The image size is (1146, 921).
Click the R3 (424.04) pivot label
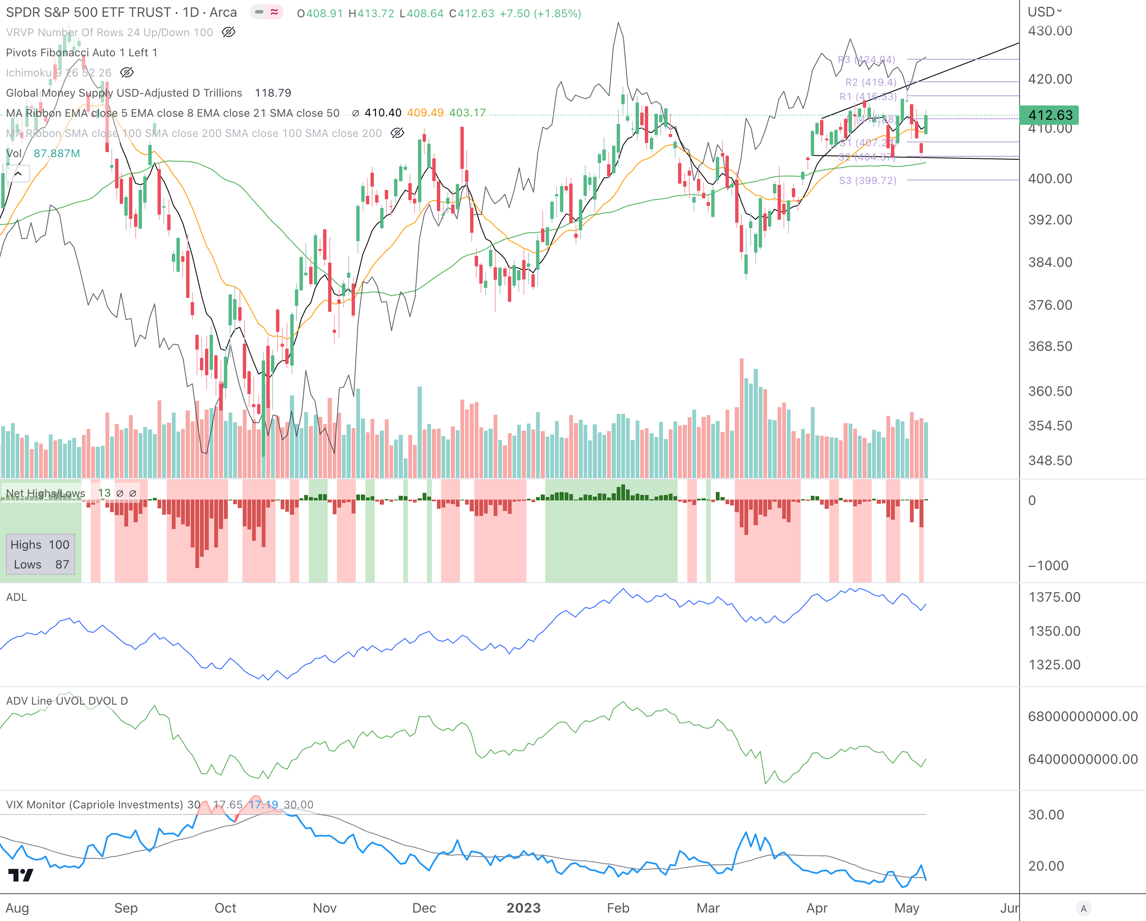click(866, 60)
